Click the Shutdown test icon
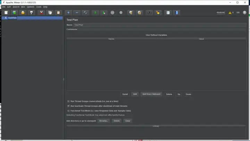 tap(121, 13)
